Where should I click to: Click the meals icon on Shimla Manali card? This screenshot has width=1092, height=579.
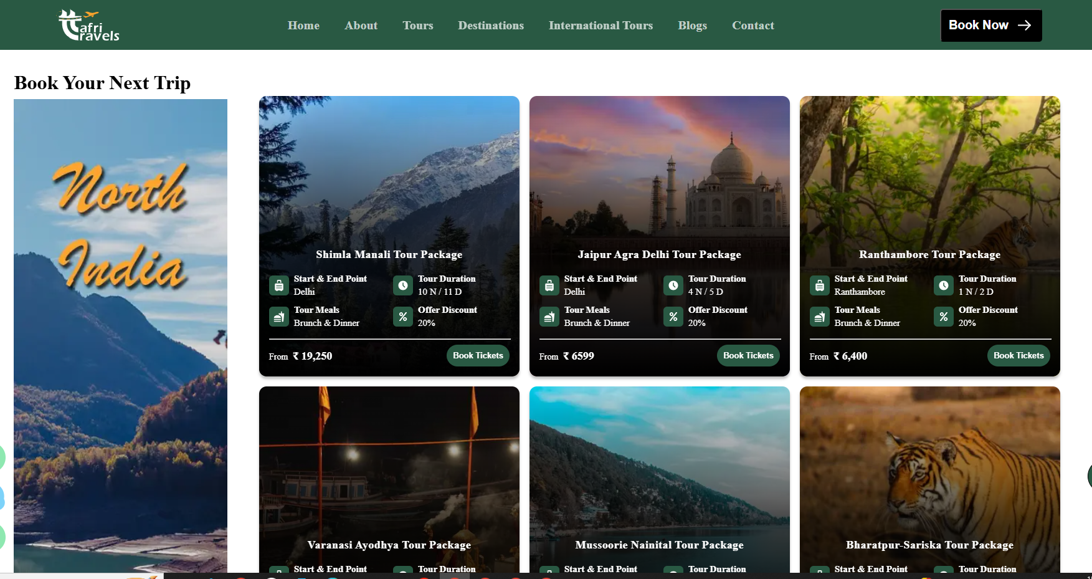pyautogui.click(x=278, y=317)
